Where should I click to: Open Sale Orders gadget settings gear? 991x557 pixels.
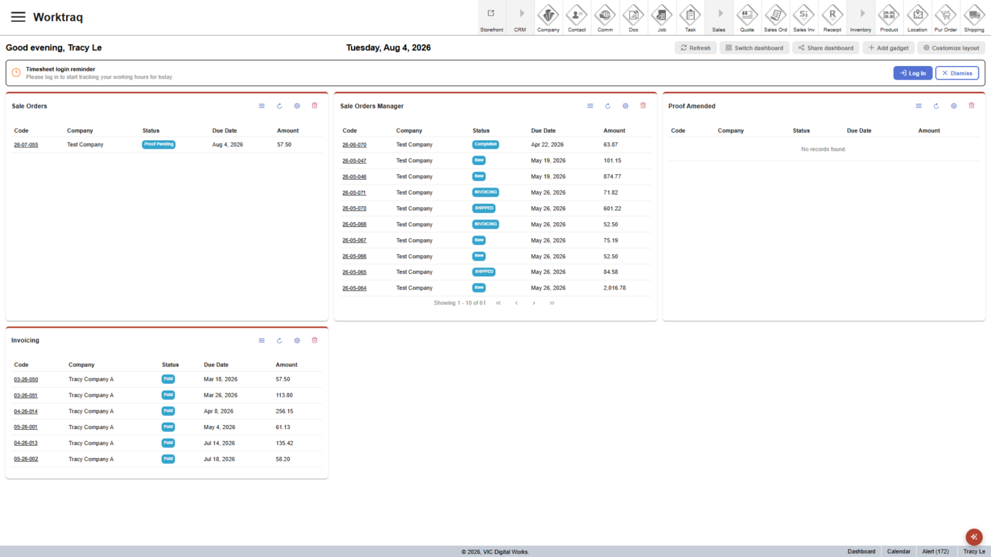coord(297,106)
